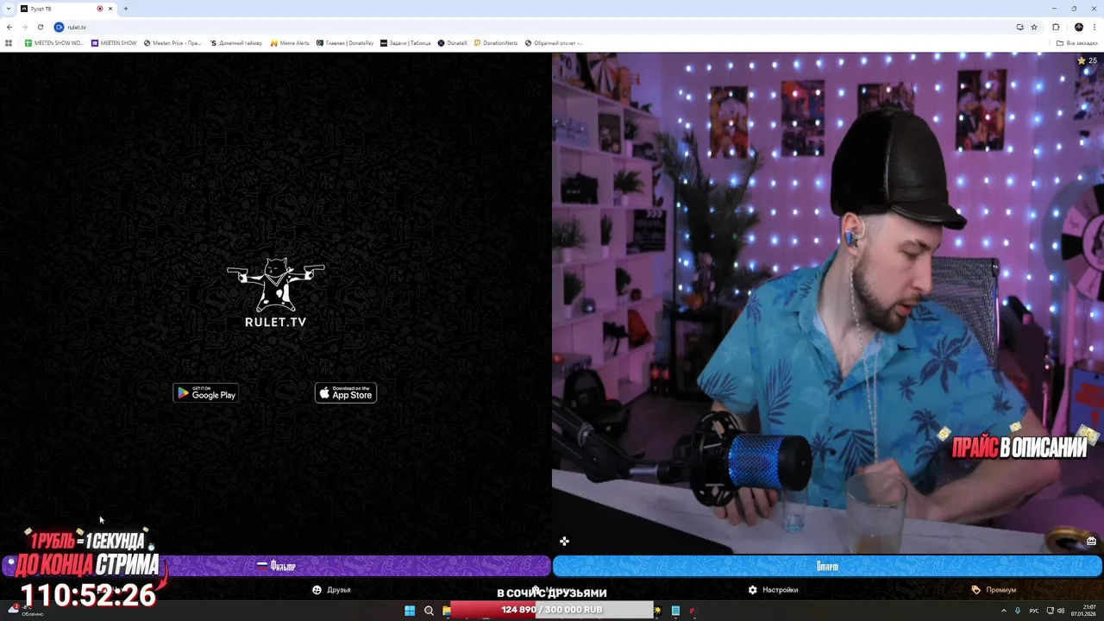Open the taskbar hidden icons chevron
The height and width of the screenshot is (621, 1104).
point(1003,611)
